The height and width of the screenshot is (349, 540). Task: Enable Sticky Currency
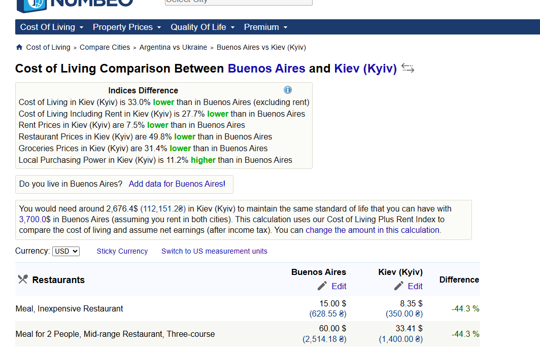tap(122, 251)
